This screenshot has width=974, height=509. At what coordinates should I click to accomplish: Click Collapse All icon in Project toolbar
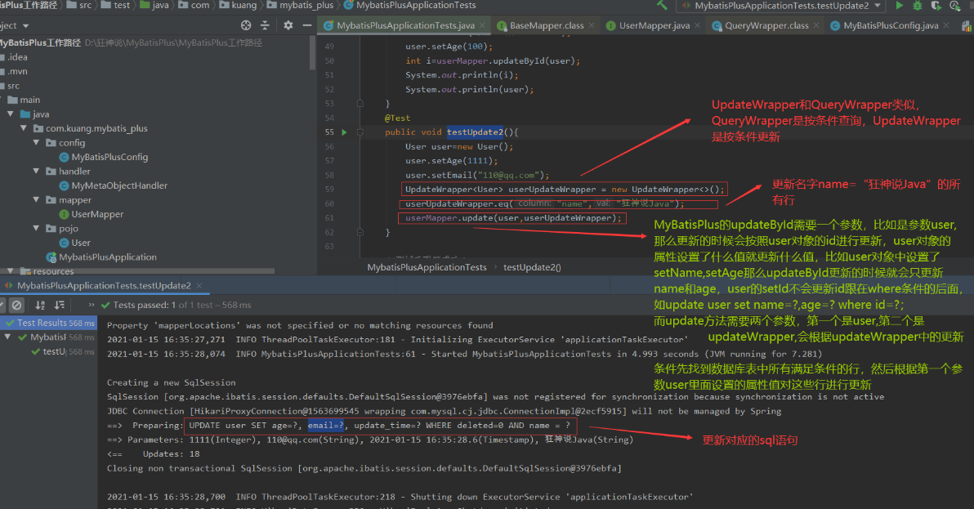[x=264, y=25]
